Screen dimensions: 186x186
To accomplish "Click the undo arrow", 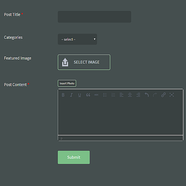I will click(147, 95).
